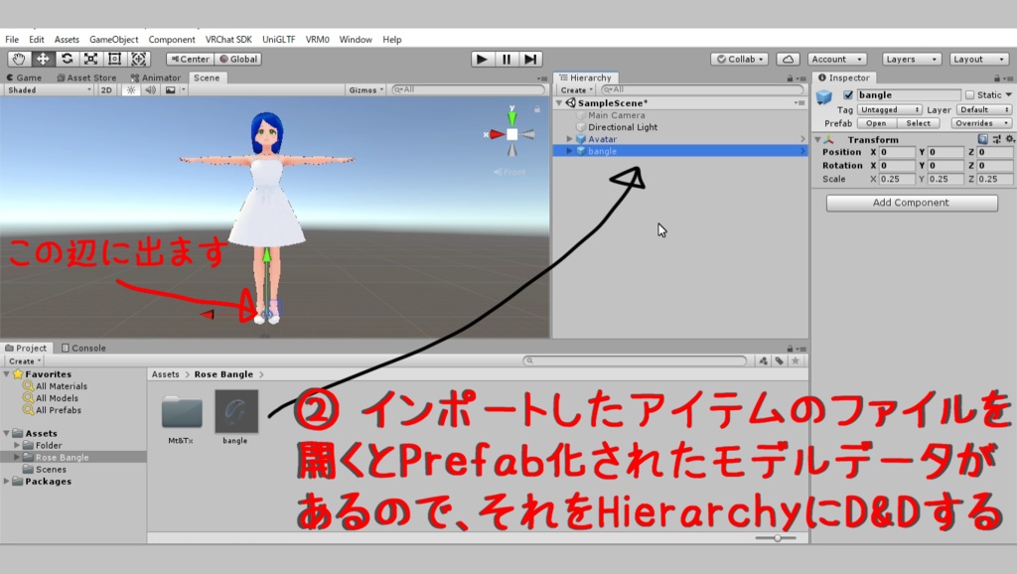Image resolution: width=1017 pixels, height=574 pixels.
Task: Select All Materials favorite
Action: (61, 386)
